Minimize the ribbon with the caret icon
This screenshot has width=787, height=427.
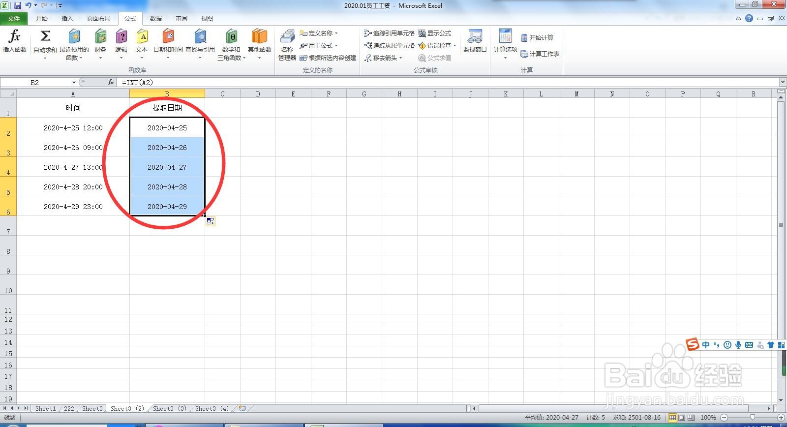(x=738, y=19)
